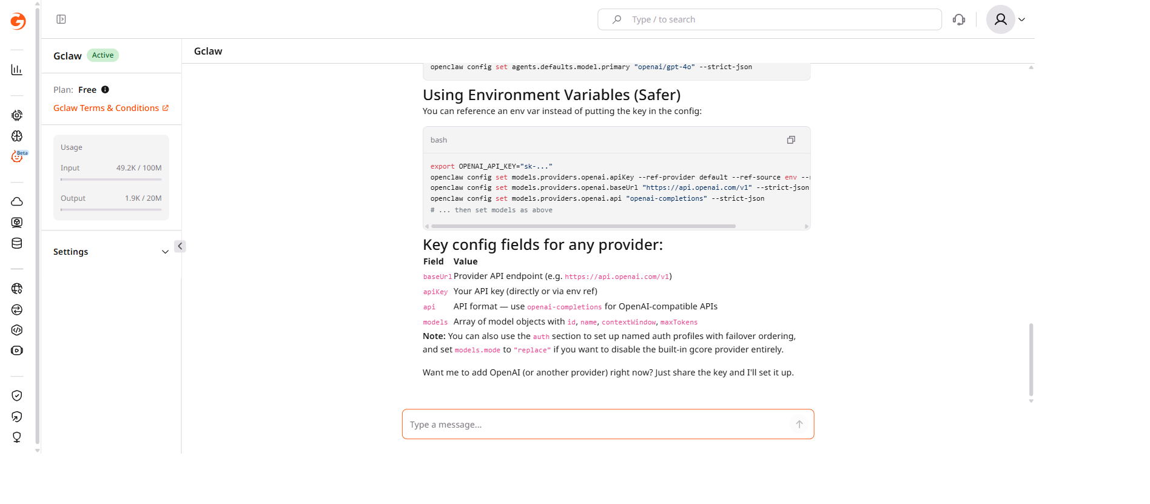Screen dimensions: 1150x504
Task: Expand the Settings section
Action: 111,252
